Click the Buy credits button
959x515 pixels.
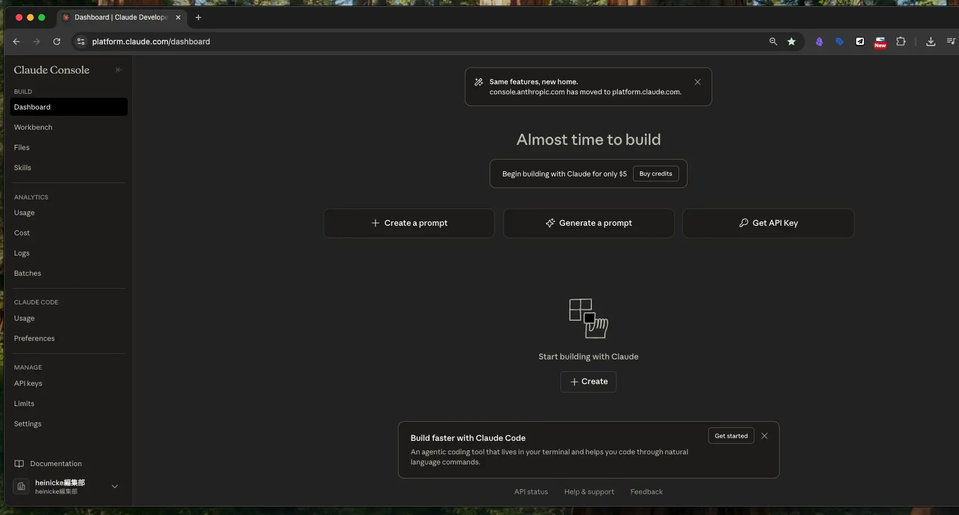pos(655,174)
